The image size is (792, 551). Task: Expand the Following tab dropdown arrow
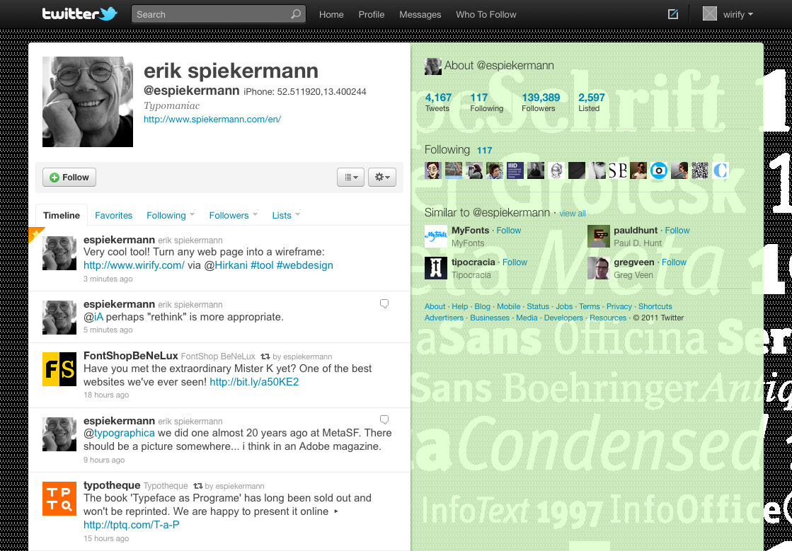click(192, 214)
